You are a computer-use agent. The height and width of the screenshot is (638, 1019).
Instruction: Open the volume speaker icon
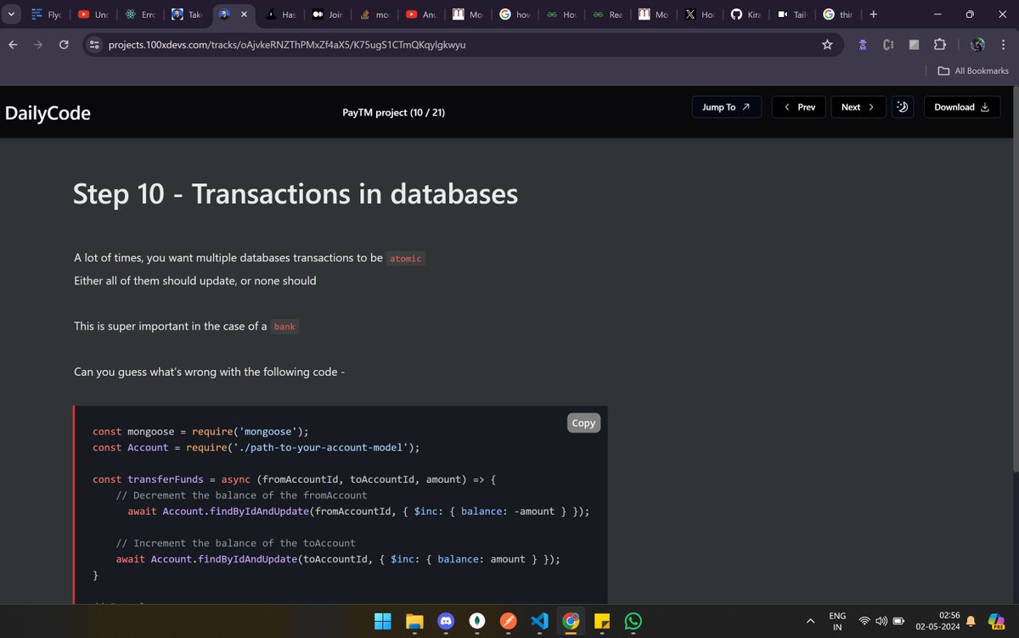(x=881, y=622)
